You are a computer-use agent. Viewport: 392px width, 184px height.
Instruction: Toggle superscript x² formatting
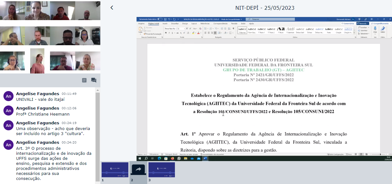(x=184, y=33)
